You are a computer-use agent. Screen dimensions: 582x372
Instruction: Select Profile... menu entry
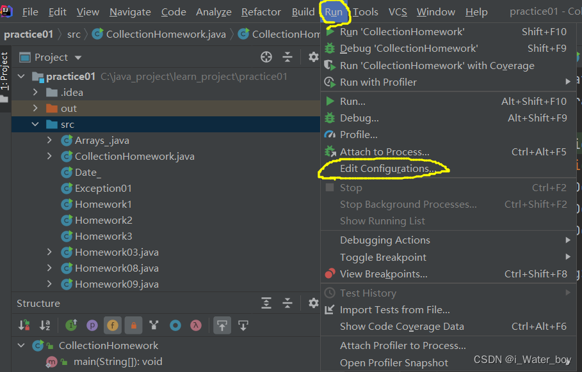(x=448, y=135)
